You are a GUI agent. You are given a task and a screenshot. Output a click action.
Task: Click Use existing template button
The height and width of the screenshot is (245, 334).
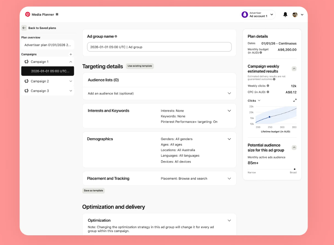click(x=140, y=66)
